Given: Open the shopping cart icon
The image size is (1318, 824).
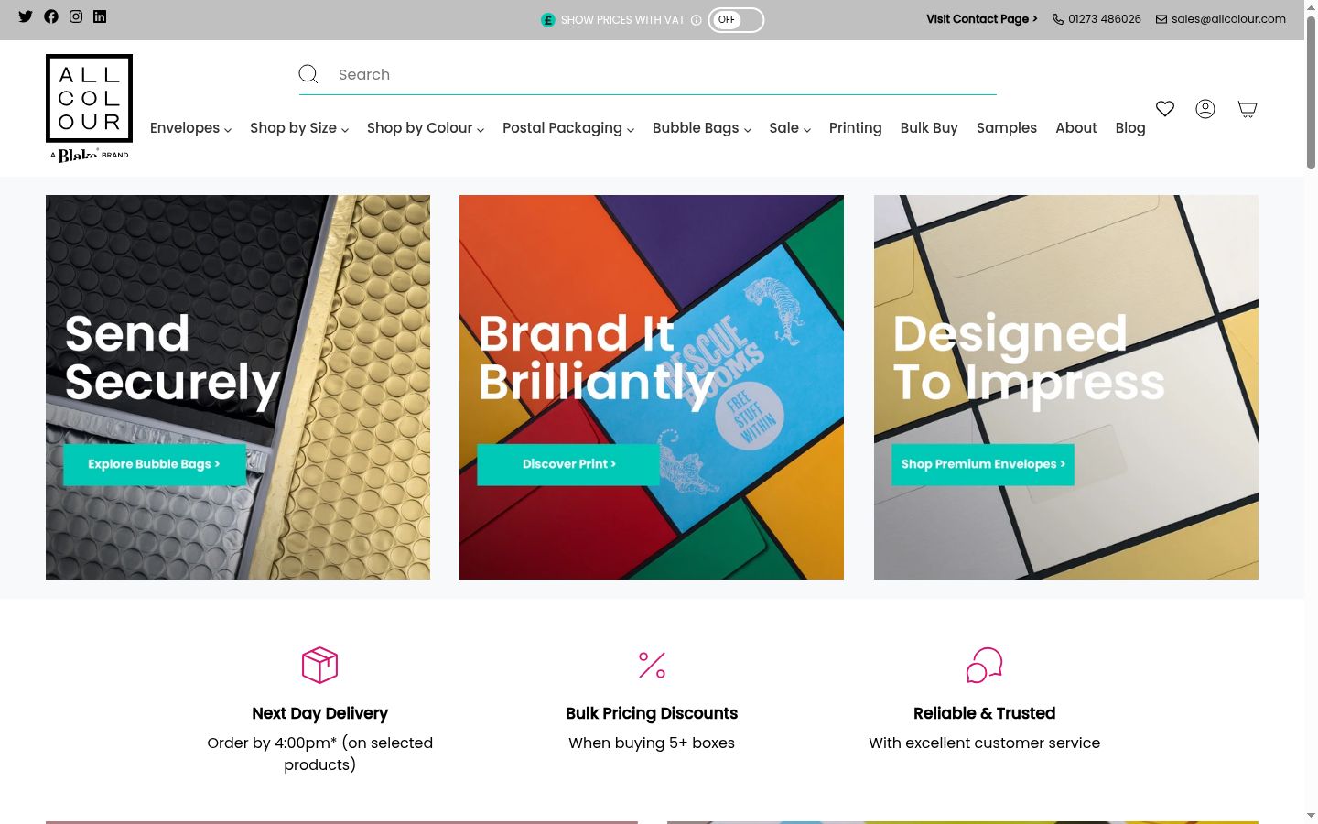Looking at the screenshot, I should click(1247, 109).
